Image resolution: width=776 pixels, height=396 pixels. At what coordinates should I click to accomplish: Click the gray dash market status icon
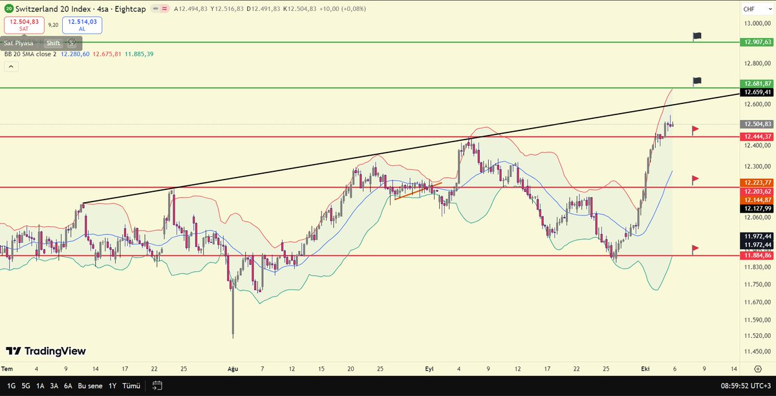click(x=155, y=9)
